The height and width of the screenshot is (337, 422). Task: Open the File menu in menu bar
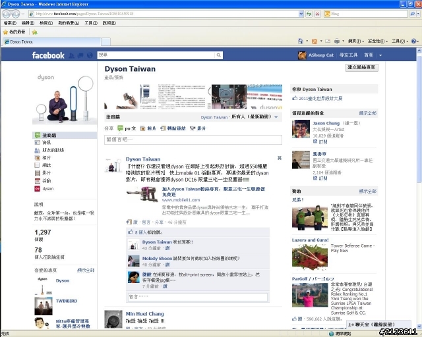click(11, 23)
